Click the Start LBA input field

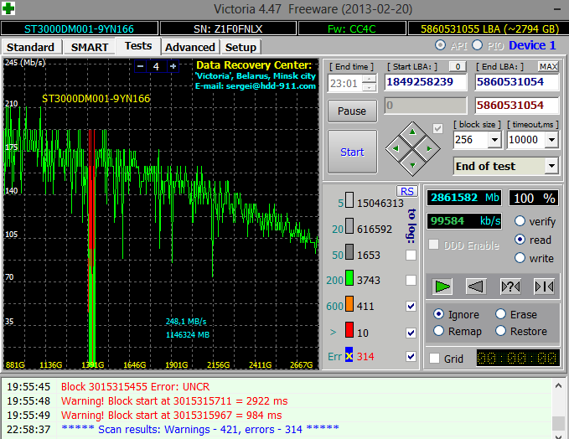click(425, 82)
